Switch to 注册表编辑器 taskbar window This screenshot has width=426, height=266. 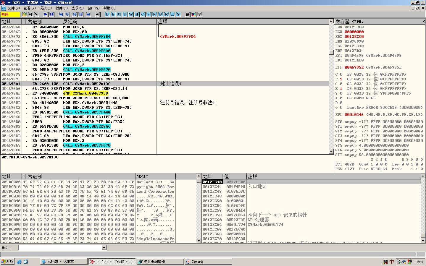point(160,262)
